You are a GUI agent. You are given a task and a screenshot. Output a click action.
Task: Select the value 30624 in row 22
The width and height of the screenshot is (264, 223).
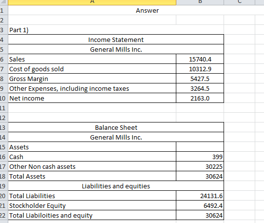(200, 215)
